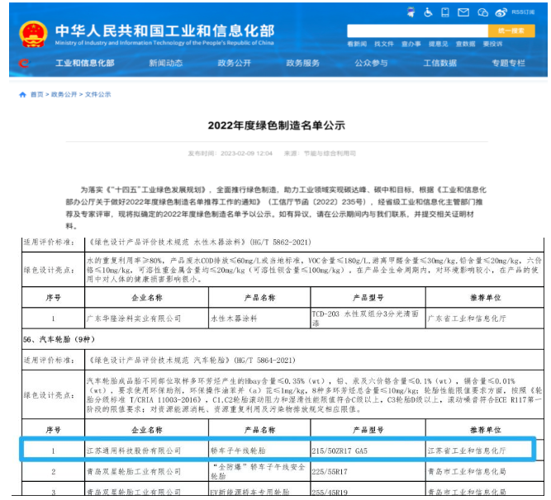The image size is (551, 500).
Task: Open the 工业和信息化部 nav menu
Action: coord(85,64)
